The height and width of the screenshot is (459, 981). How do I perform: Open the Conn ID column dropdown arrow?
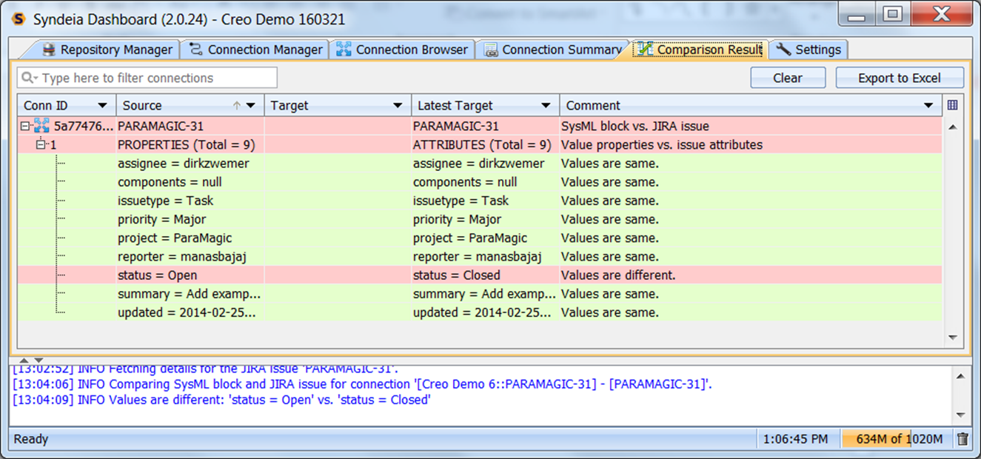[x=103, y=106]
